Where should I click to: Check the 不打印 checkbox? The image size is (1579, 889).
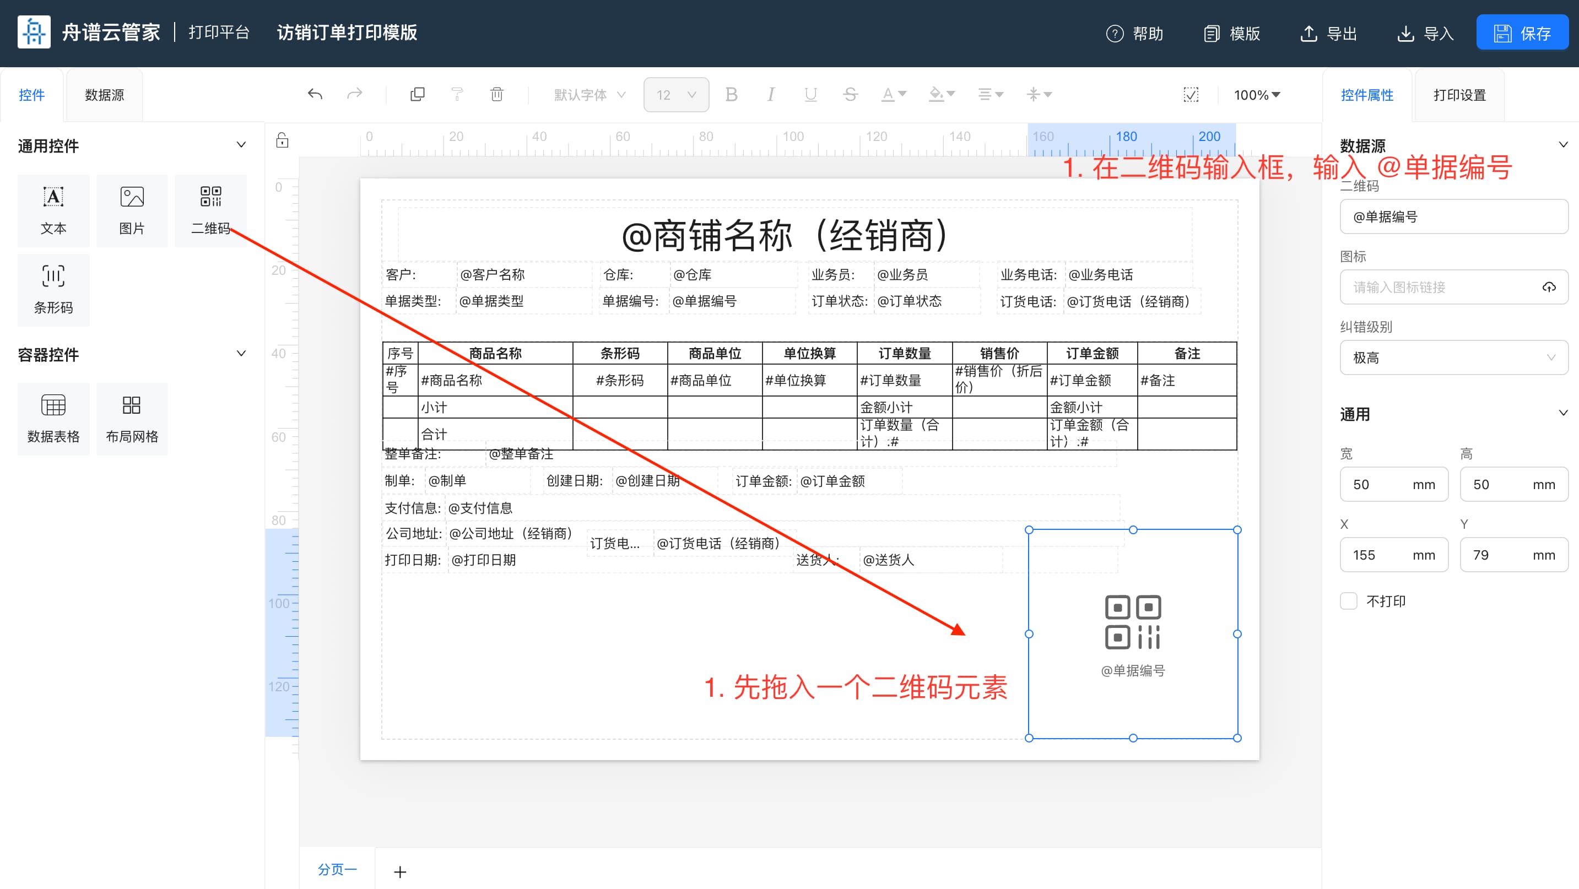1349,601
